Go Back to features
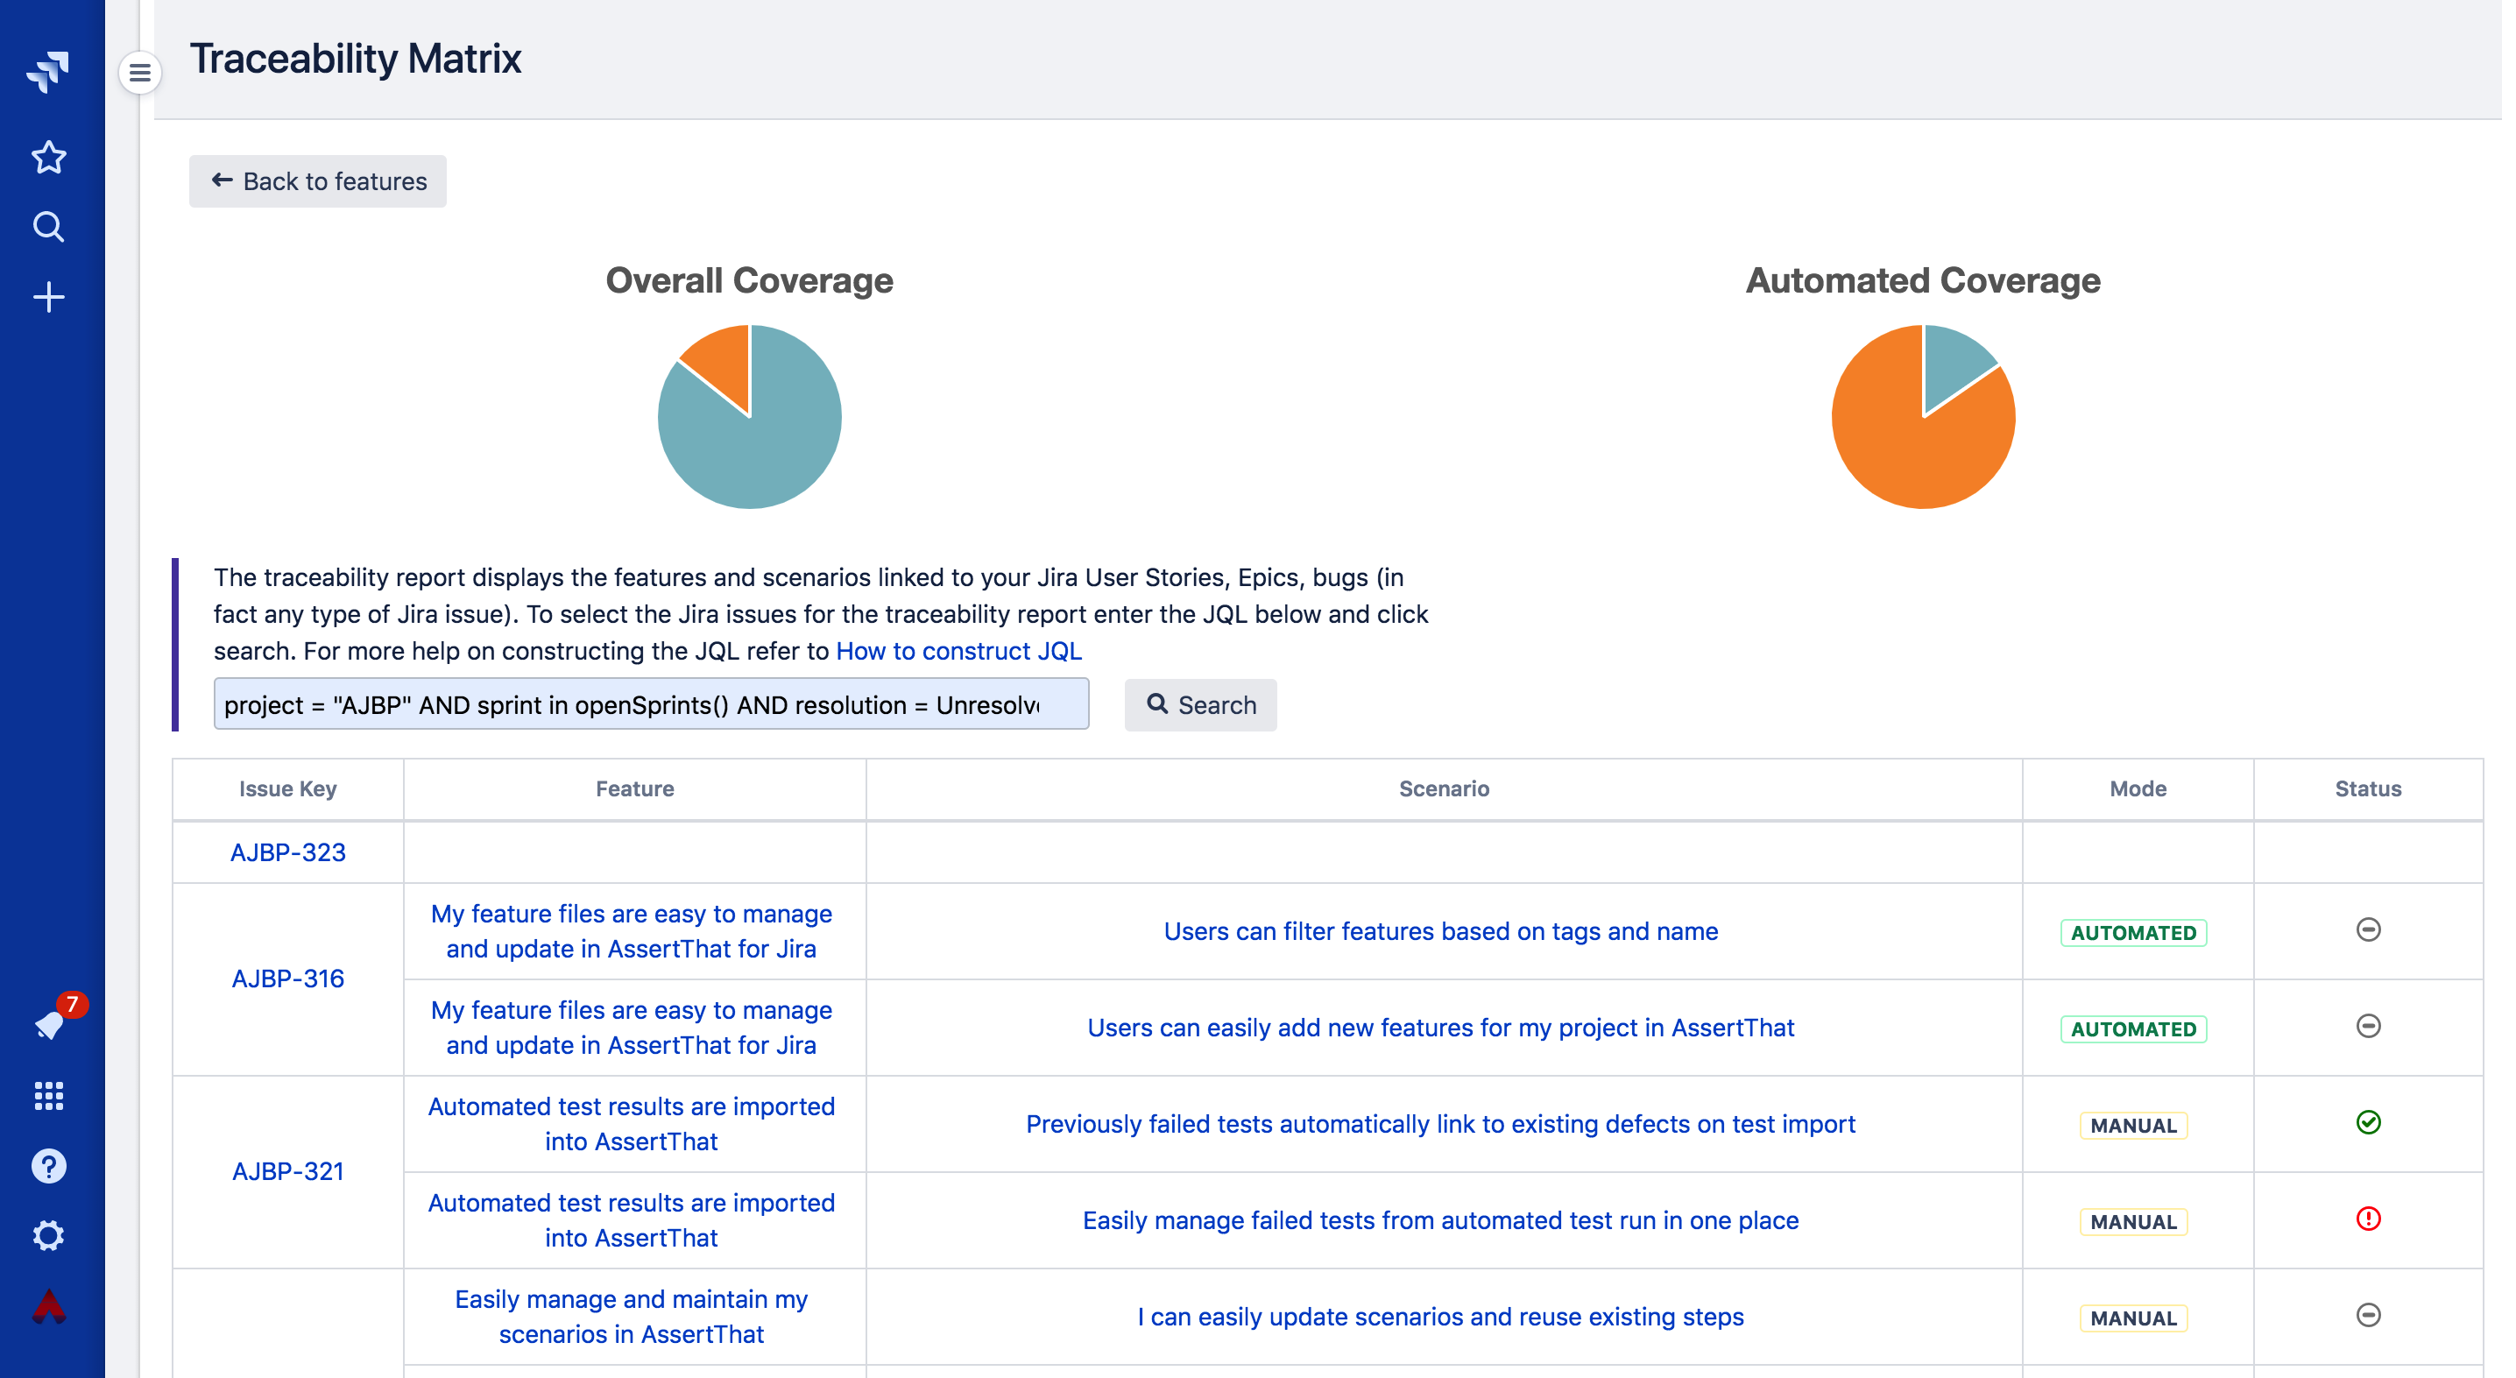 (317, 180)
